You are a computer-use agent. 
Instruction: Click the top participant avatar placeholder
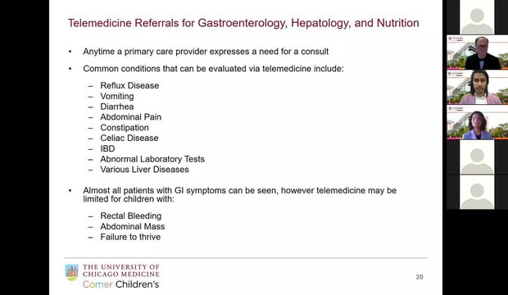(477, 17)
